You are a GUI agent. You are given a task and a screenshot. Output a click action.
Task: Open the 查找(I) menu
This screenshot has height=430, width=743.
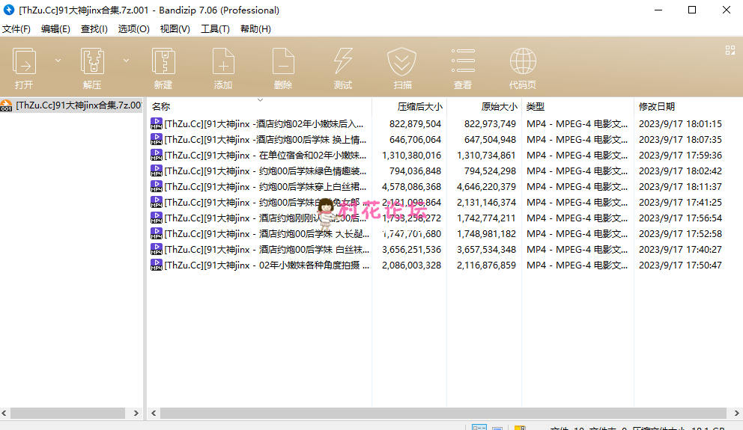pos(94,29)
